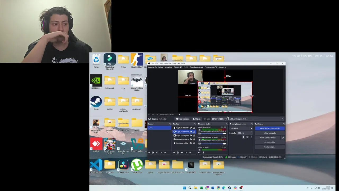The width and height of the screenshot is (339, 191).
Task: Delete the selected scene using the Cenas trash icon
Action: pos(153,153)
